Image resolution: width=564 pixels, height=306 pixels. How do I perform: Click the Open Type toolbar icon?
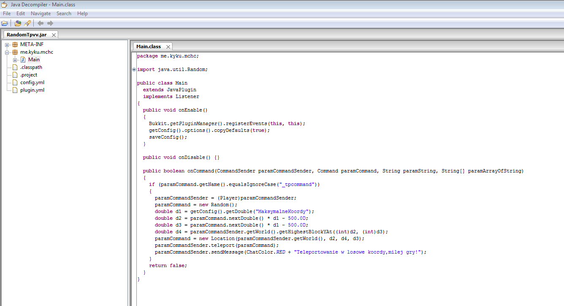tap(18, 23)
